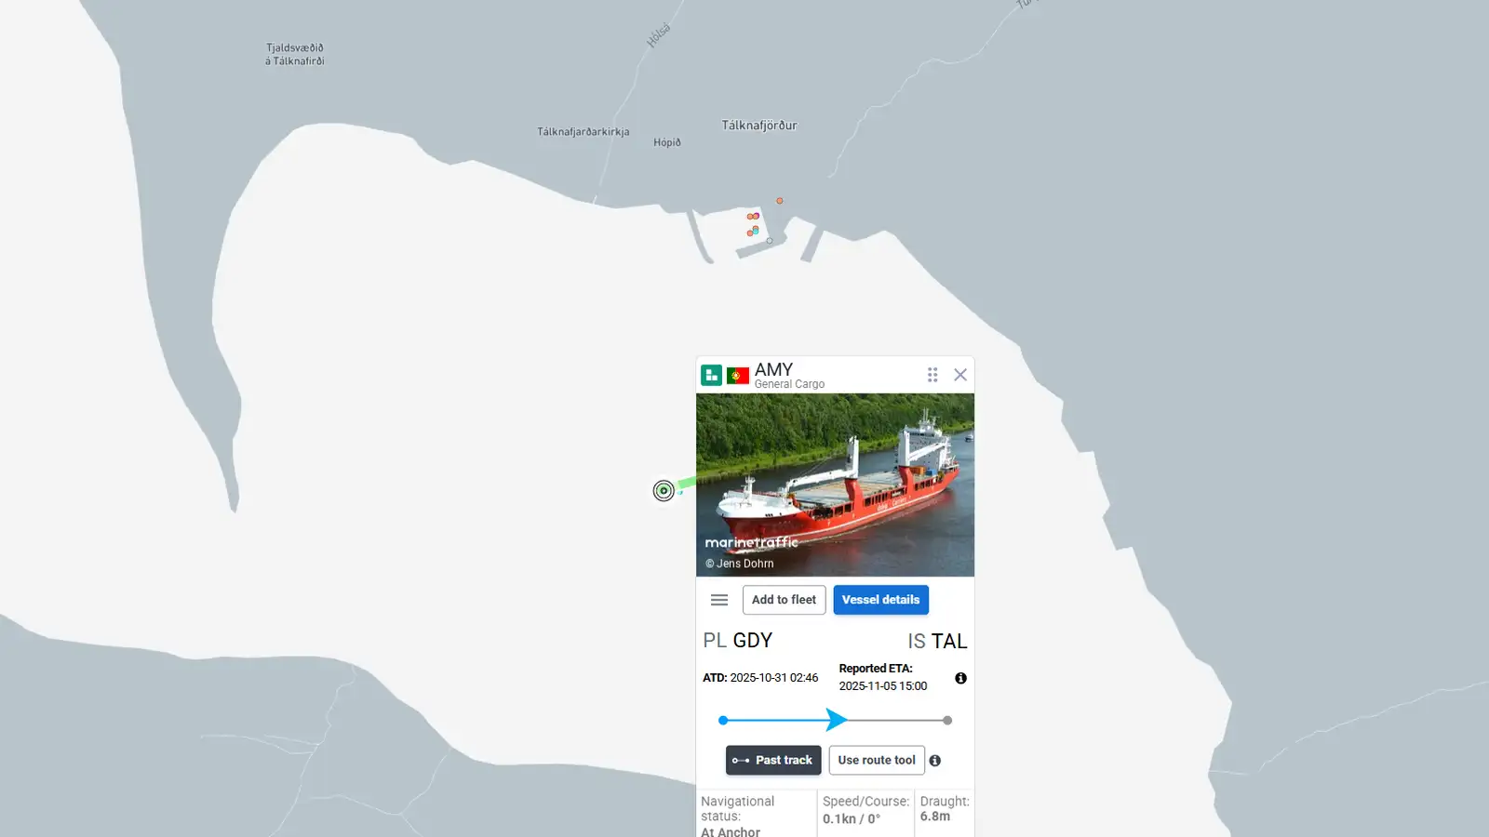
Task: Click the Tálknafjörður town label on map
Action: 759,126
